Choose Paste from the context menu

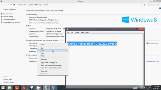(x=53, y=53)
